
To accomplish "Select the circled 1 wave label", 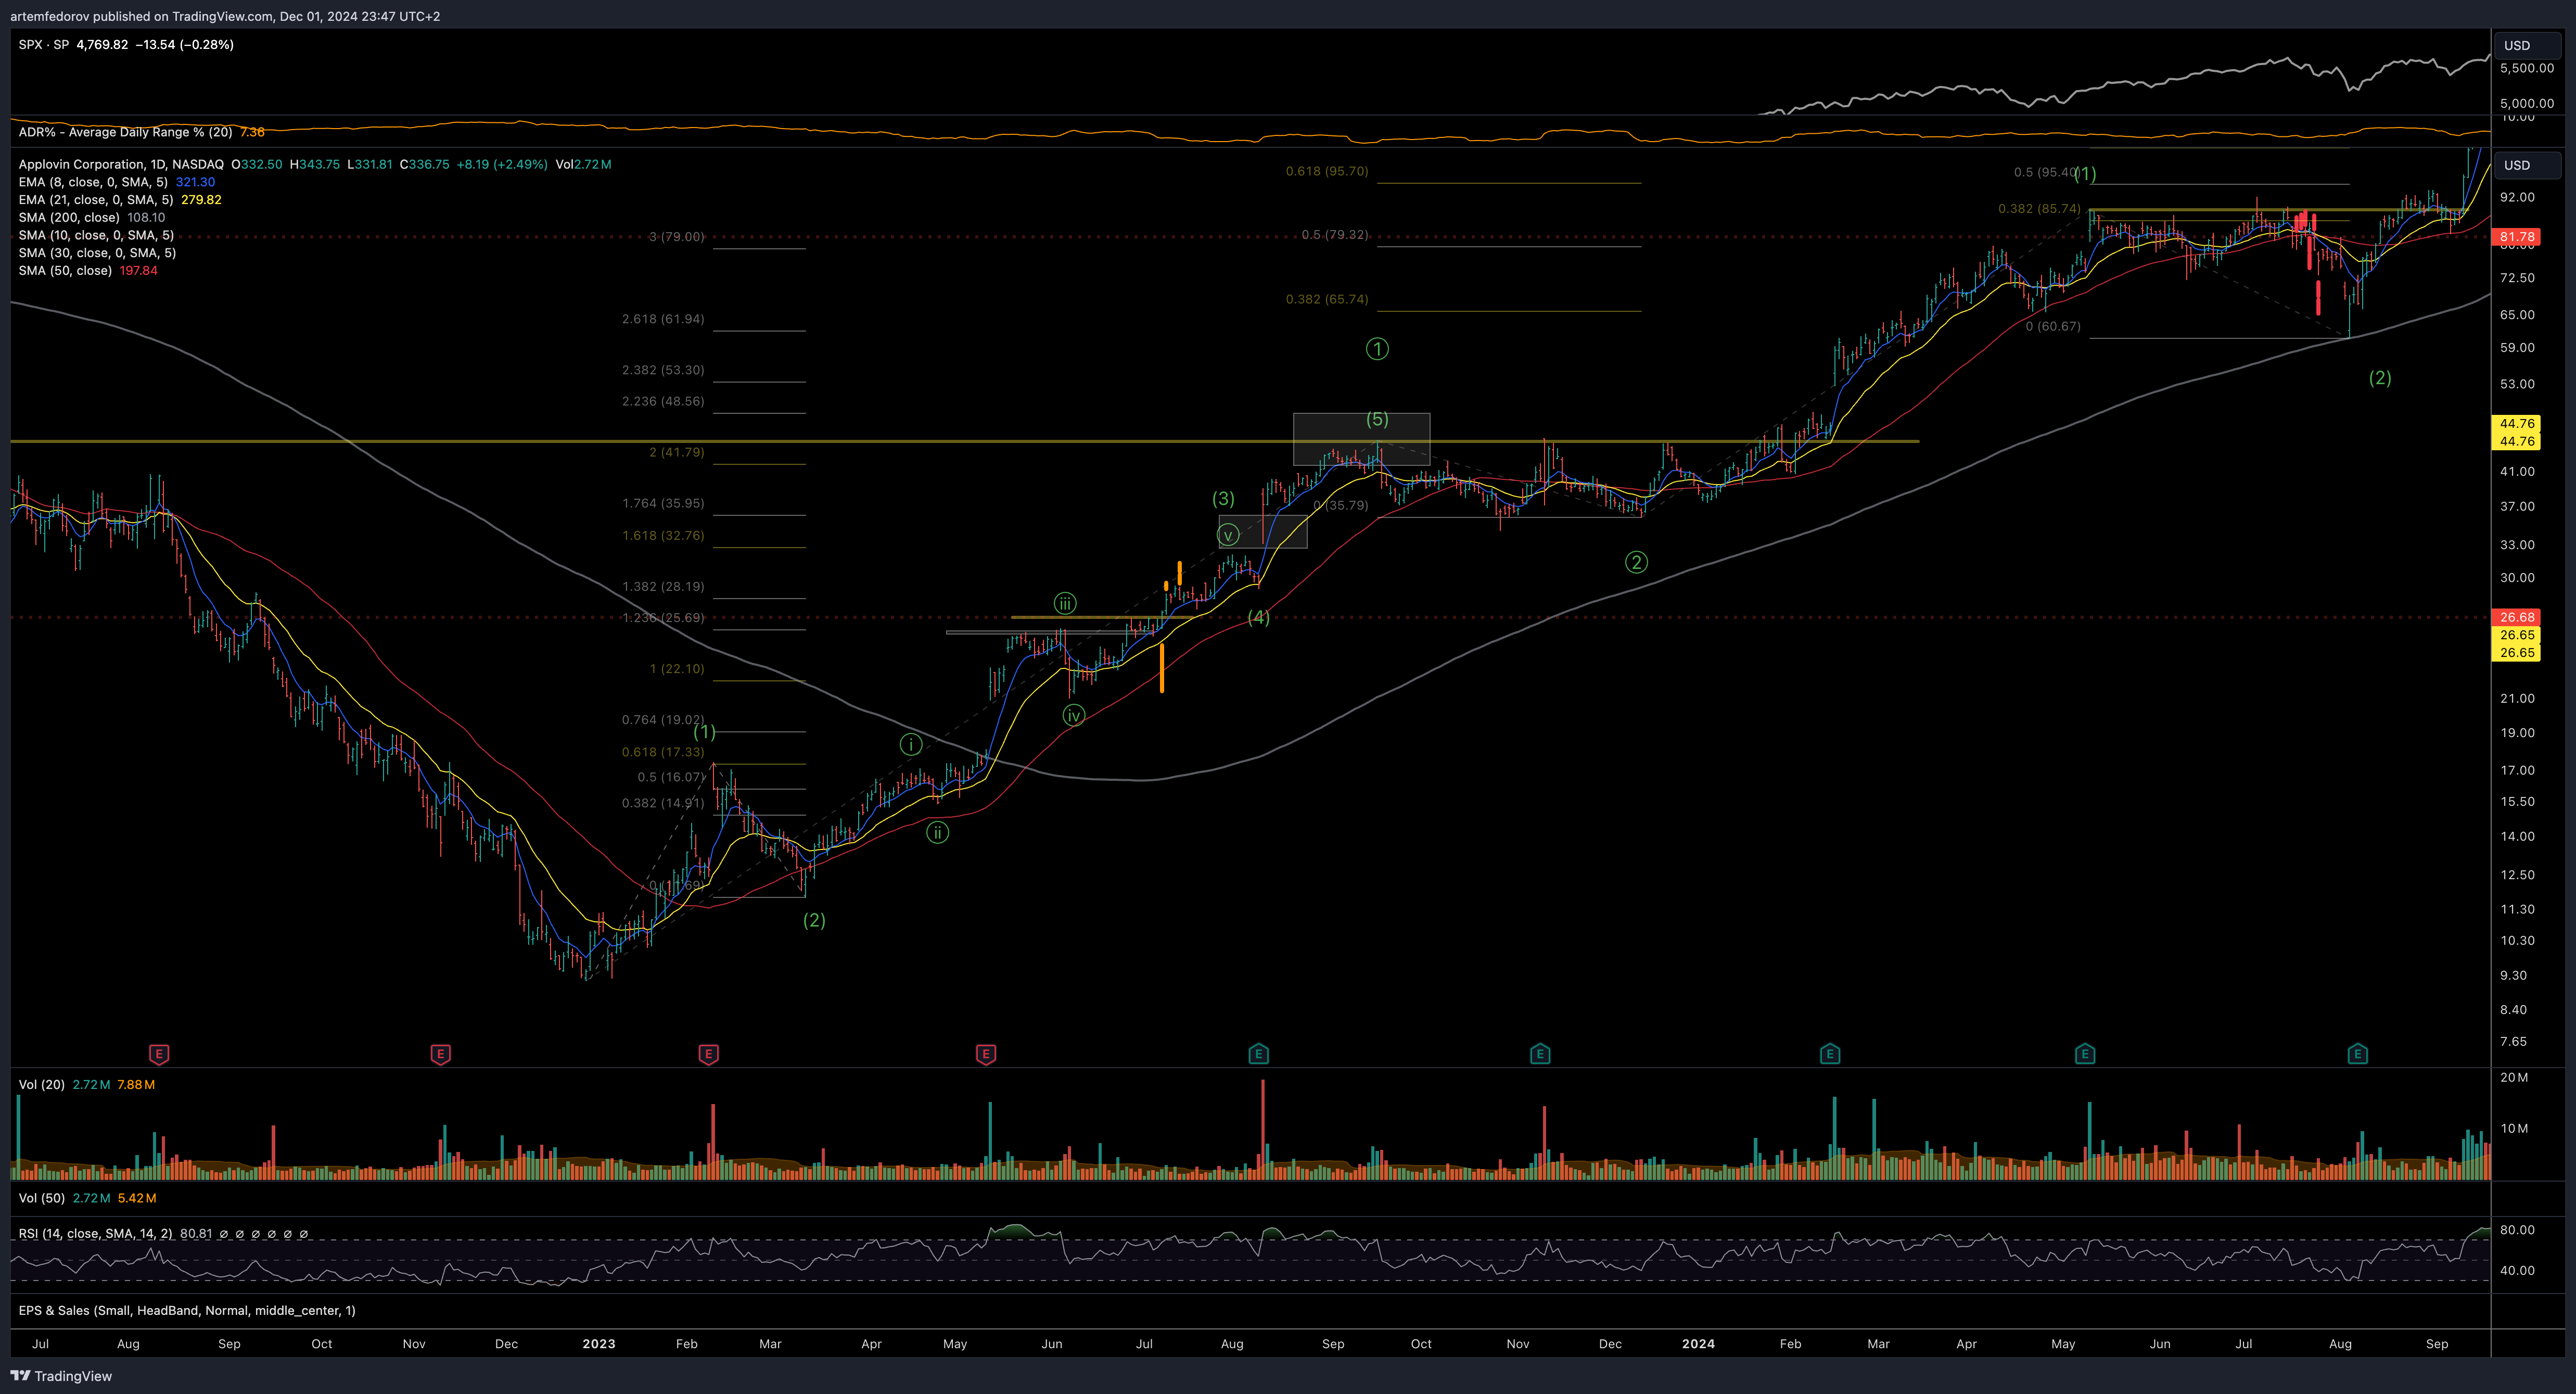I will pyautogui.click(x=1377, y=349).
